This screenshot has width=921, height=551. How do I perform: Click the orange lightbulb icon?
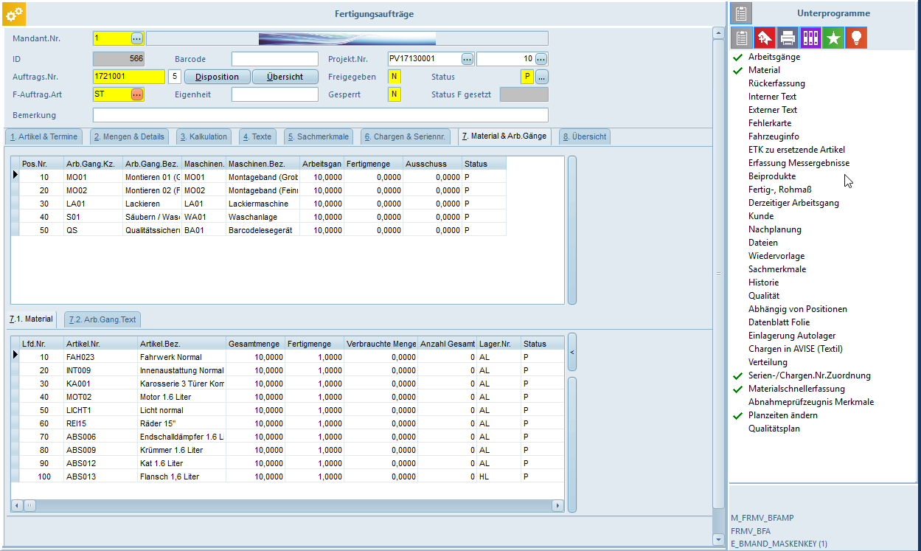[x=856, y=38]
